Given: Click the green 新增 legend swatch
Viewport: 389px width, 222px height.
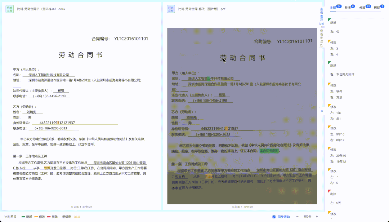Looking at the screenshot, I should [x=23, y=217].
